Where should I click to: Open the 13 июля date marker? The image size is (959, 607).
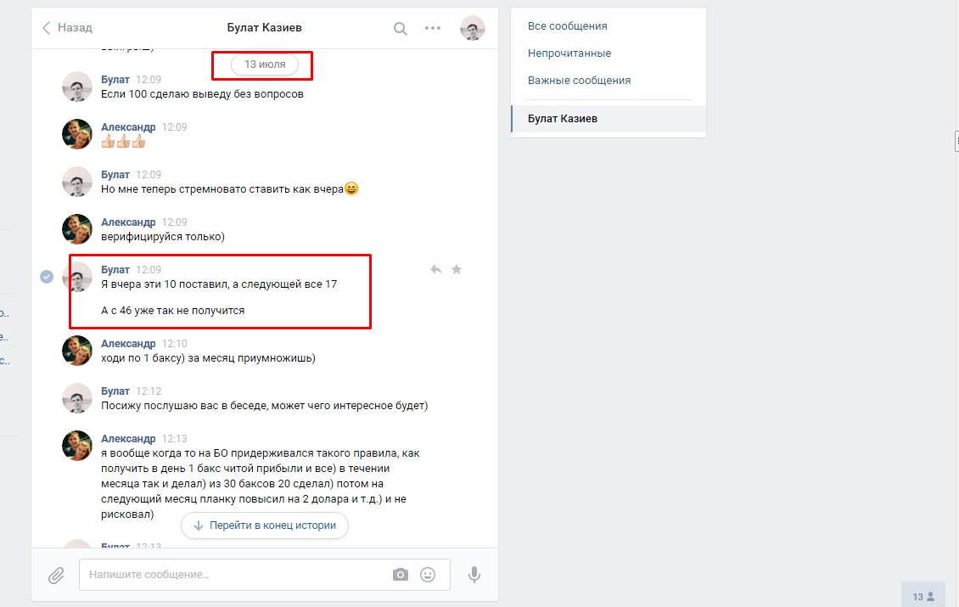pos(265,65)
